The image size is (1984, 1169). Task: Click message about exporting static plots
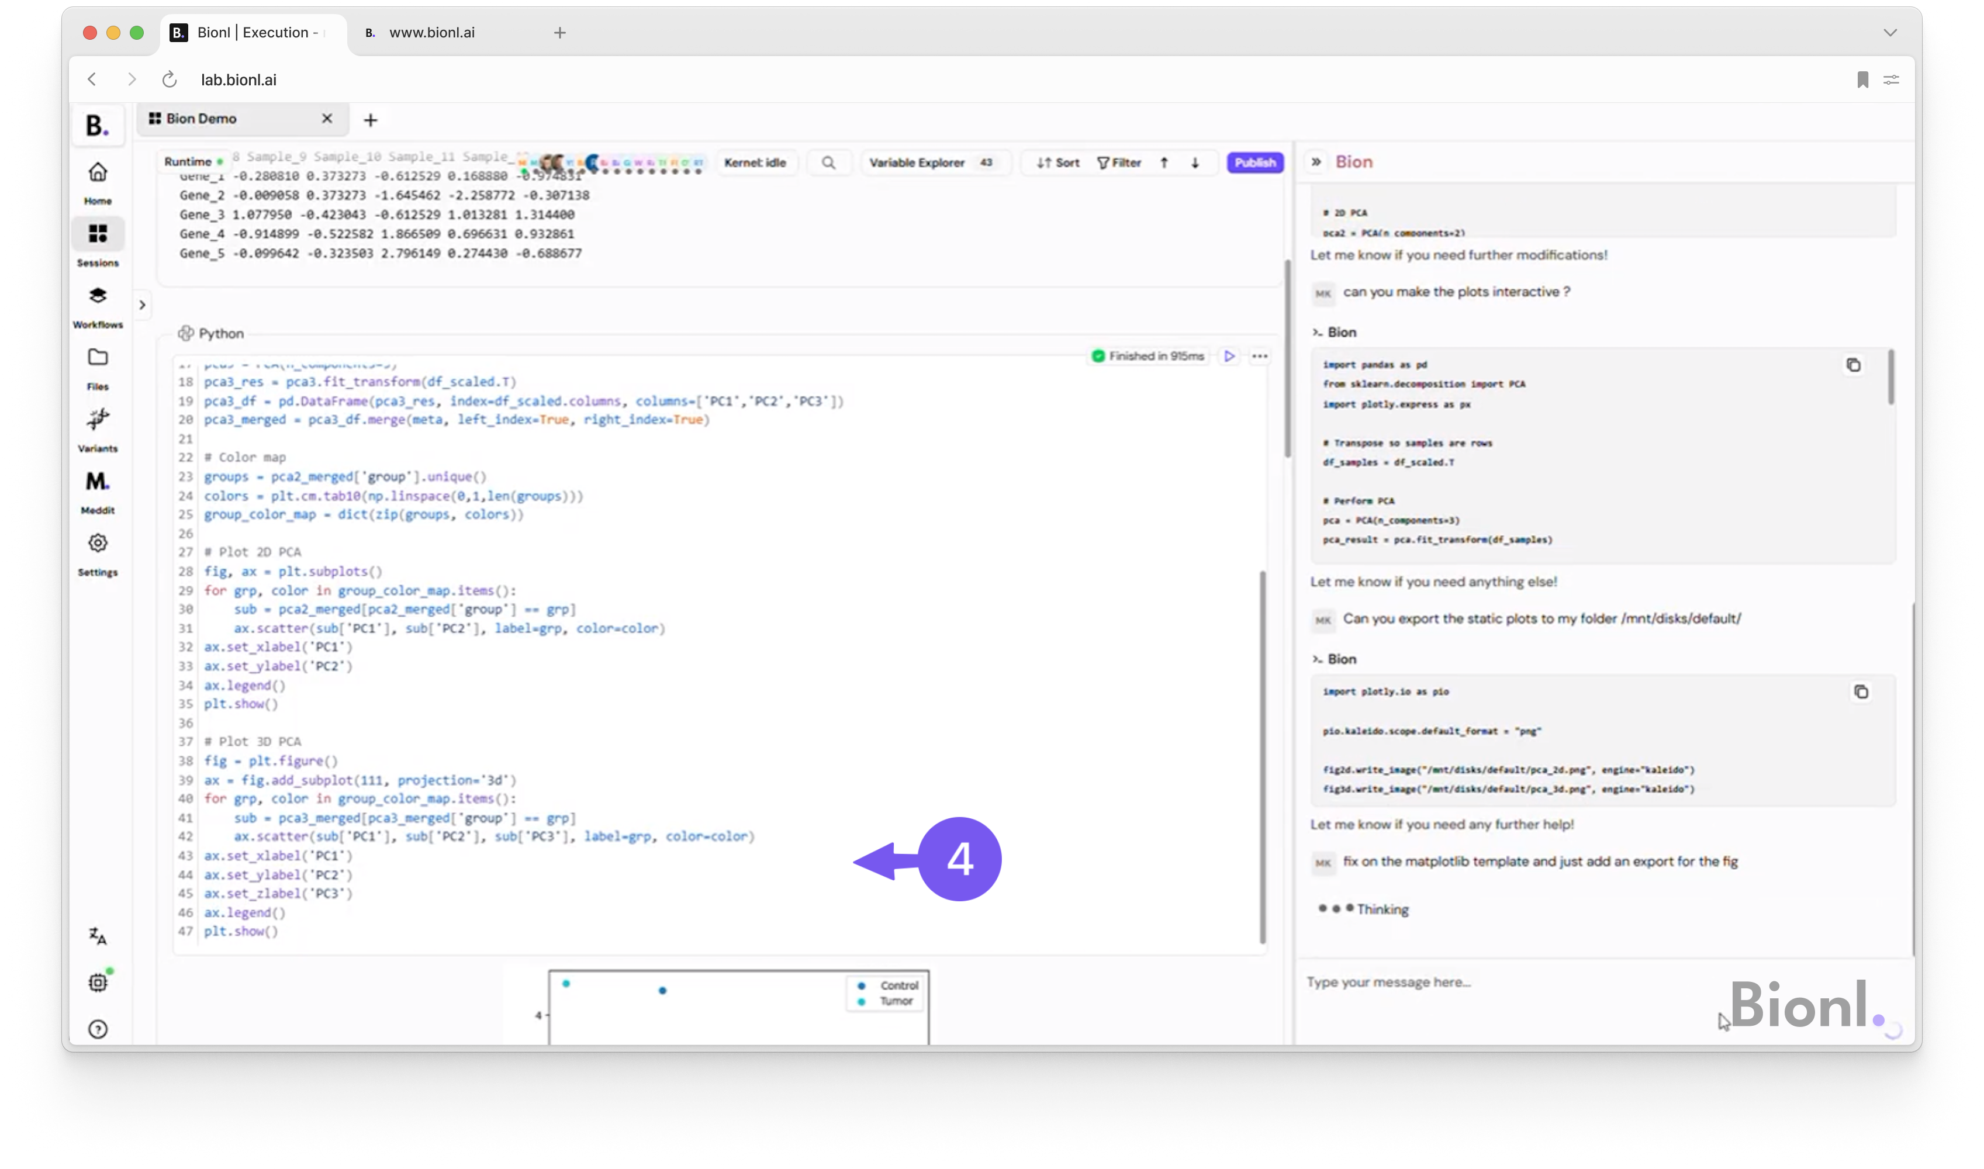1541,618
